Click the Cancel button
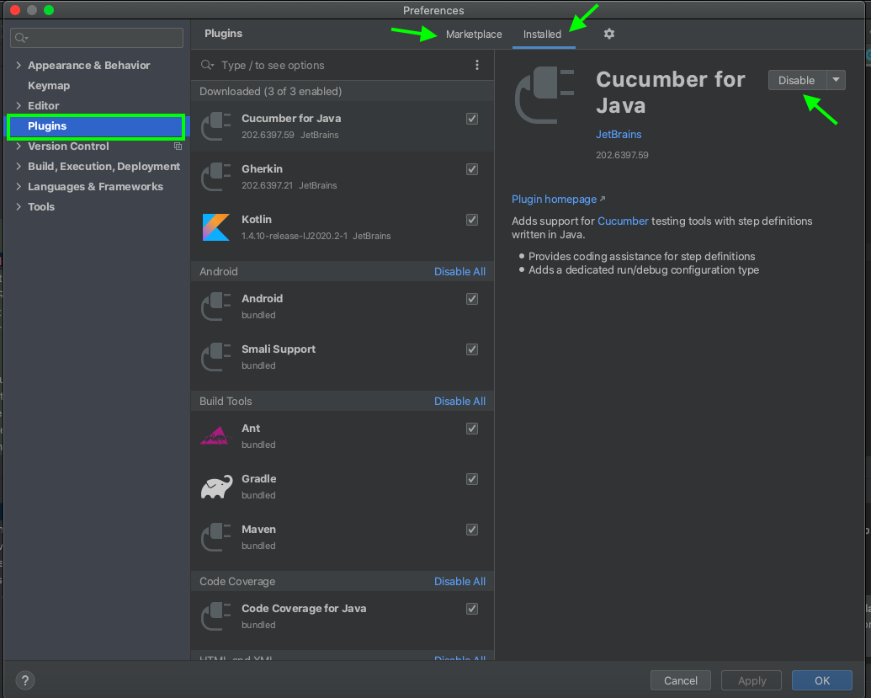The image size is (871, 698). 681,681
